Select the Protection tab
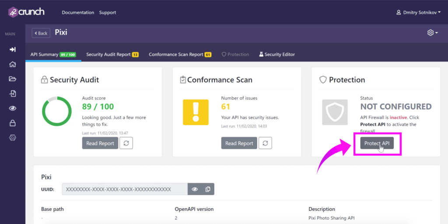 [235, 55]
